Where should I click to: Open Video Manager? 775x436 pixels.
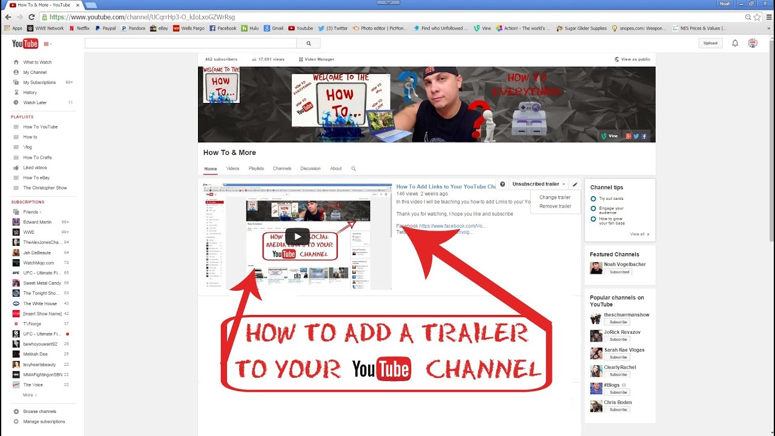pyautogui.click(x=317, y=59)
